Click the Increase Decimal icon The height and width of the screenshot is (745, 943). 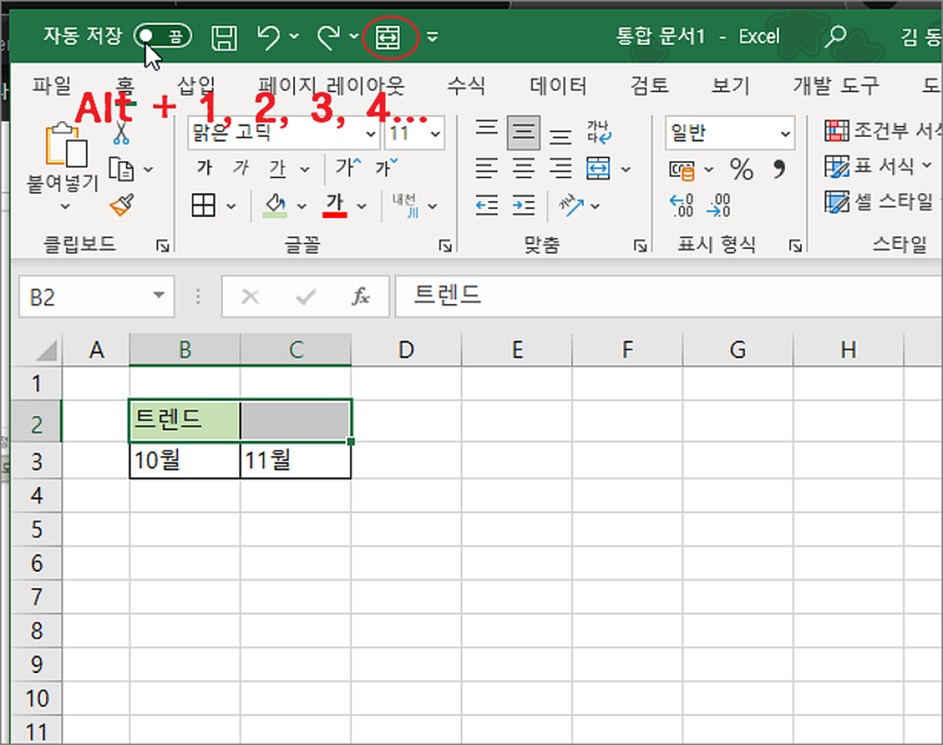click(681, 205)
